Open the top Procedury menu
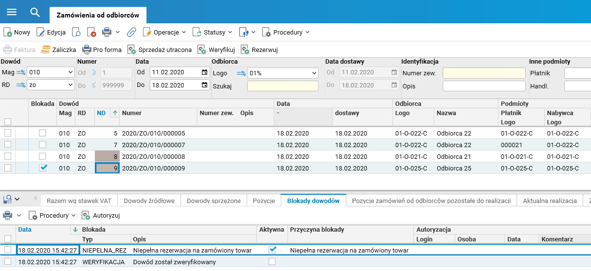 (286, 33)
